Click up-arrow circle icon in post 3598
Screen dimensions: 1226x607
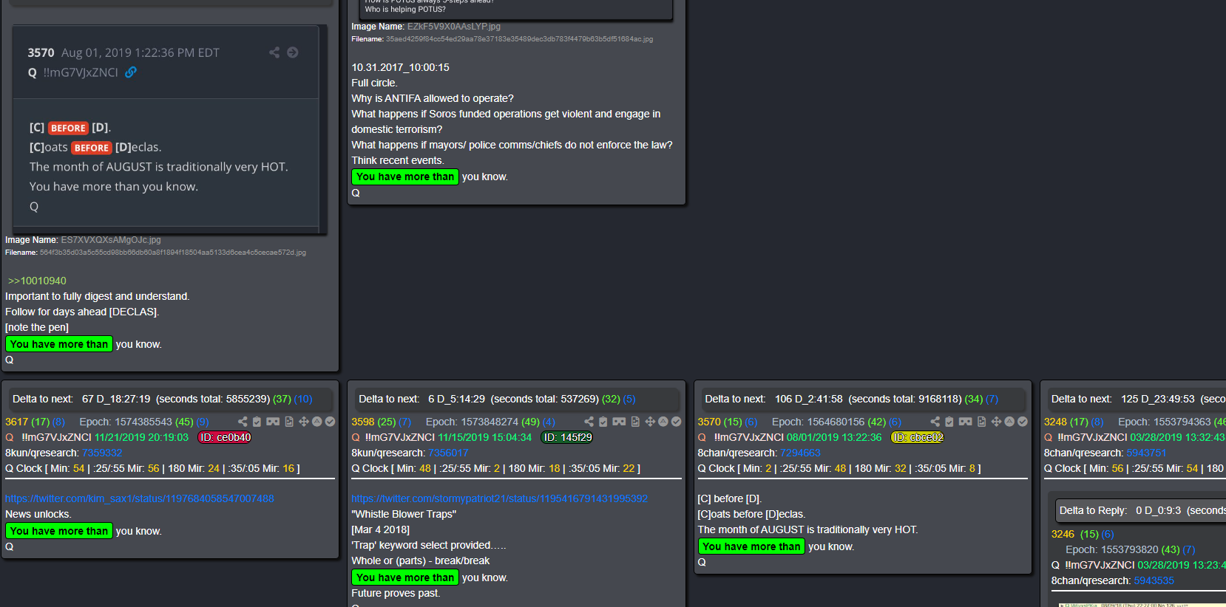click(663, 422)
